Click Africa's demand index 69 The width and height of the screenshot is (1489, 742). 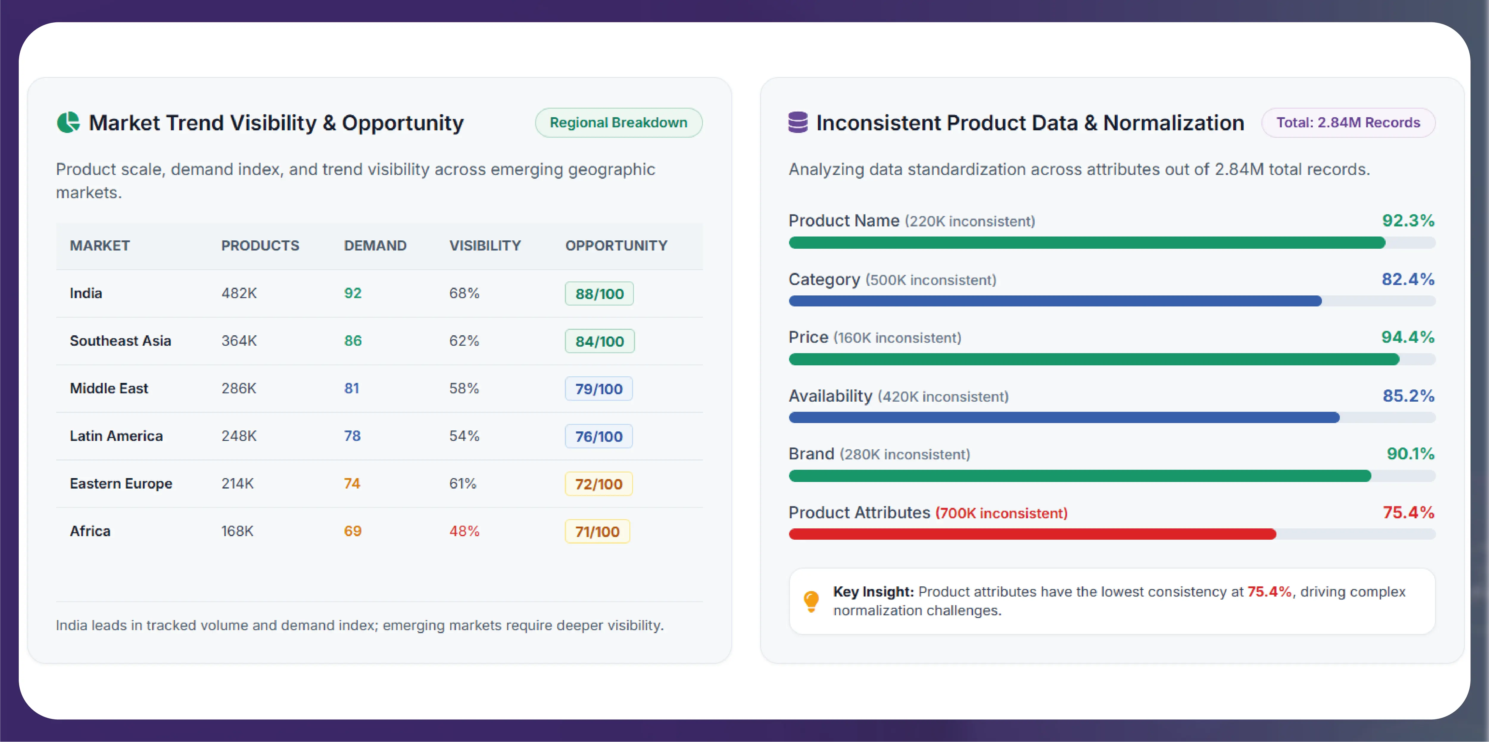[x=353, y=531]
